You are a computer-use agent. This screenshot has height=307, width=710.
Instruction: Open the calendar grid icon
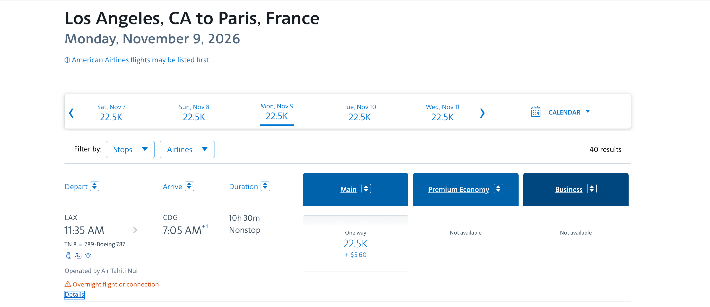[x=535, y=112]
